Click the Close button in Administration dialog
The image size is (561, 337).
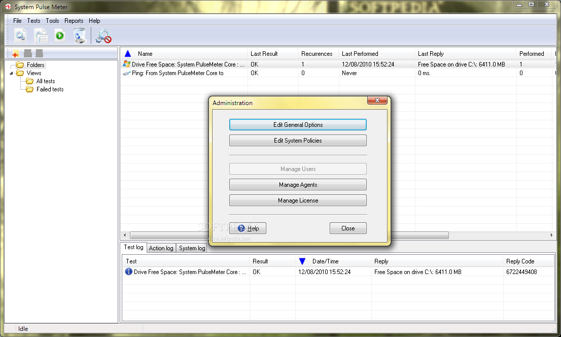[x=348, y=228]
